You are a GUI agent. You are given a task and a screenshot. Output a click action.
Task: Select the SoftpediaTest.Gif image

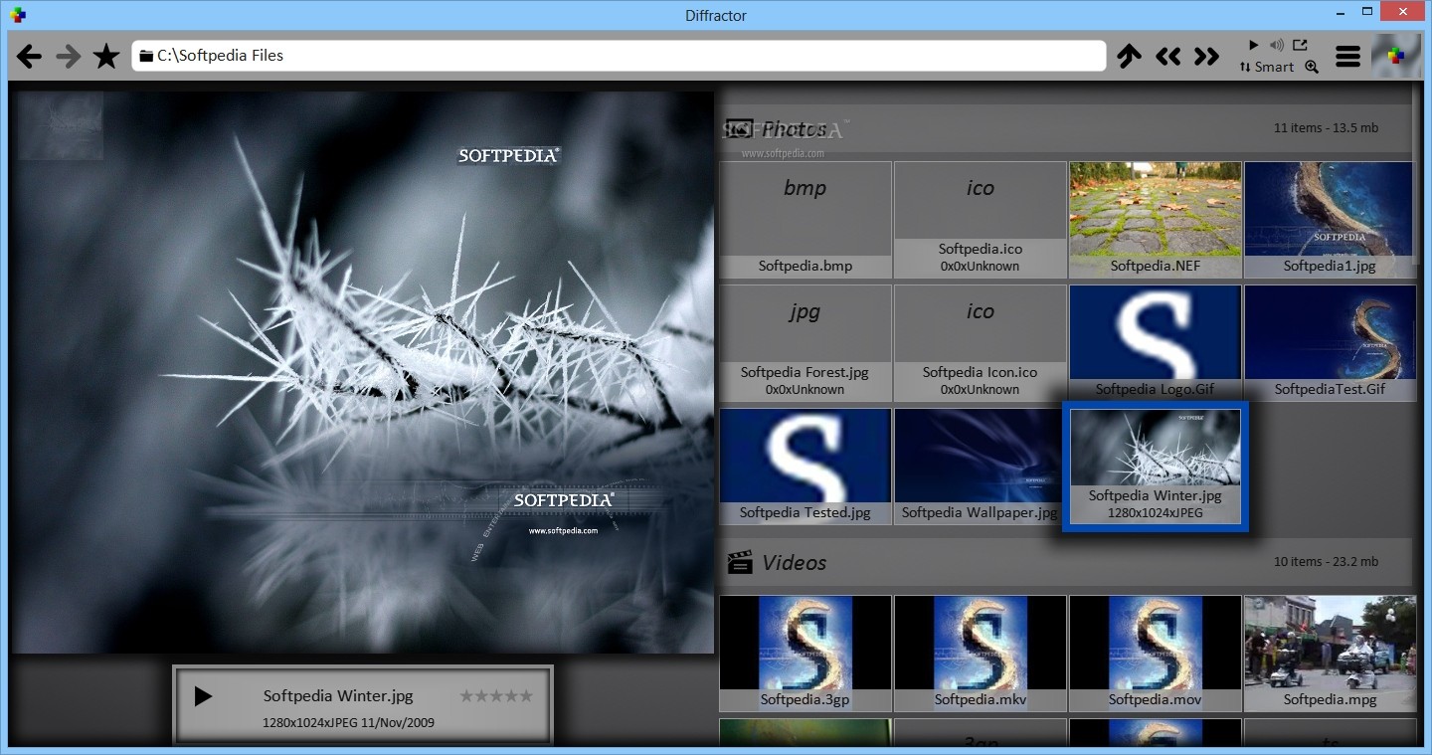click(1330, 343)
